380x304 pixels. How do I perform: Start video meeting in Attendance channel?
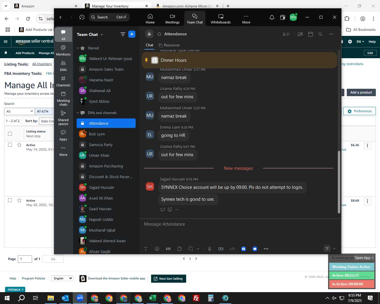pyautogui.click(x=300, y=34)
